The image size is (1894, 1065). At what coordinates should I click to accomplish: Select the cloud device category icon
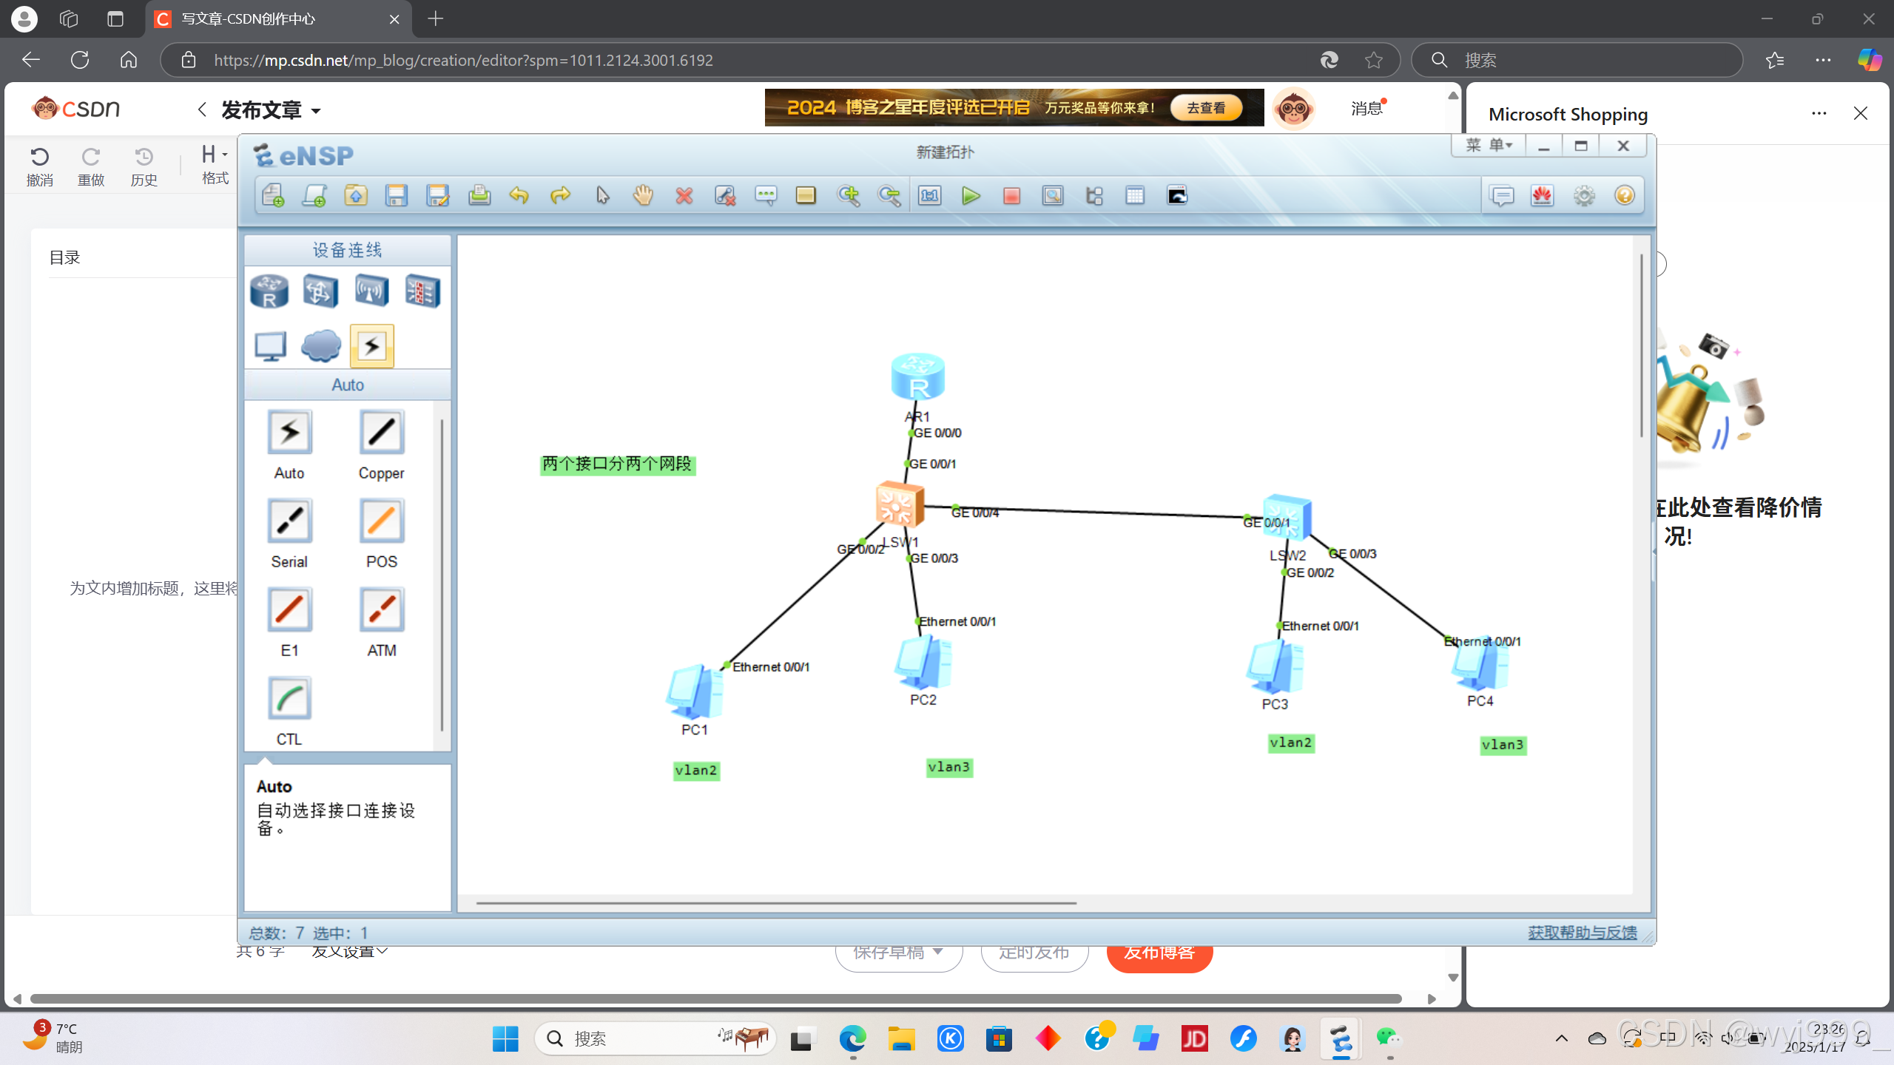click(321, 345)
